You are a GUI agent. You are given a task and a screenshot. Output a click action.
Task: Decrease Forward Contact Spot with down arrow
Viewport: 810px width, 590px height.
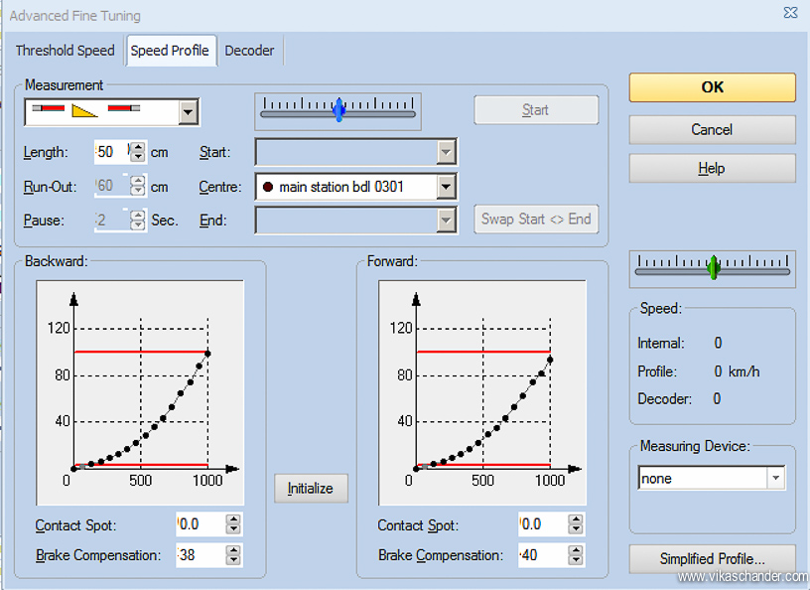pyautogui.click(x=576, y=529)
